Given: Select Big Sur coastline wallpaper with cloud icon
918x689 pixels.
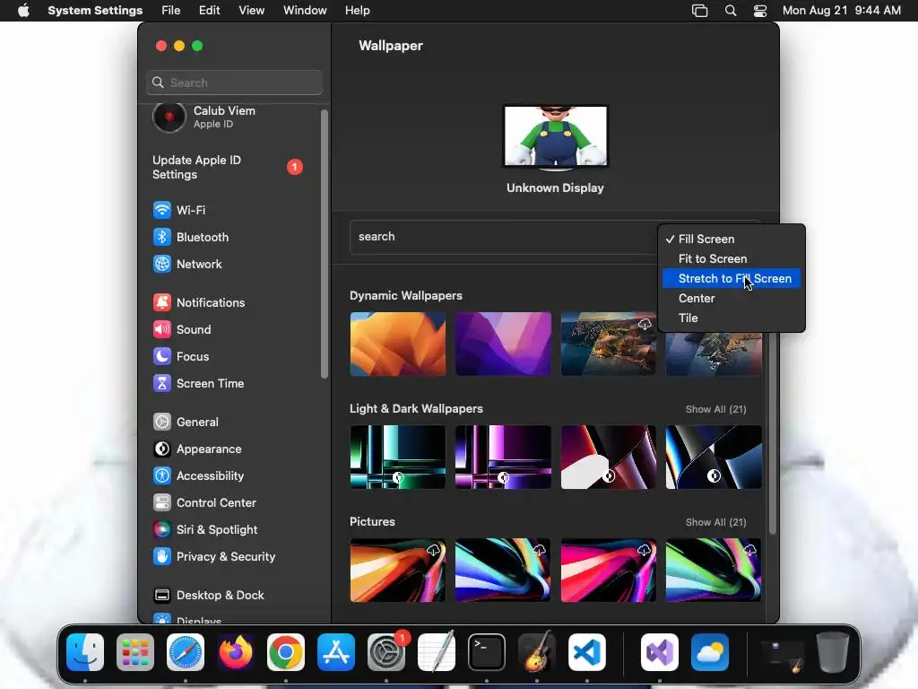Looking at the screenshot, I should (x=609, y=344).
